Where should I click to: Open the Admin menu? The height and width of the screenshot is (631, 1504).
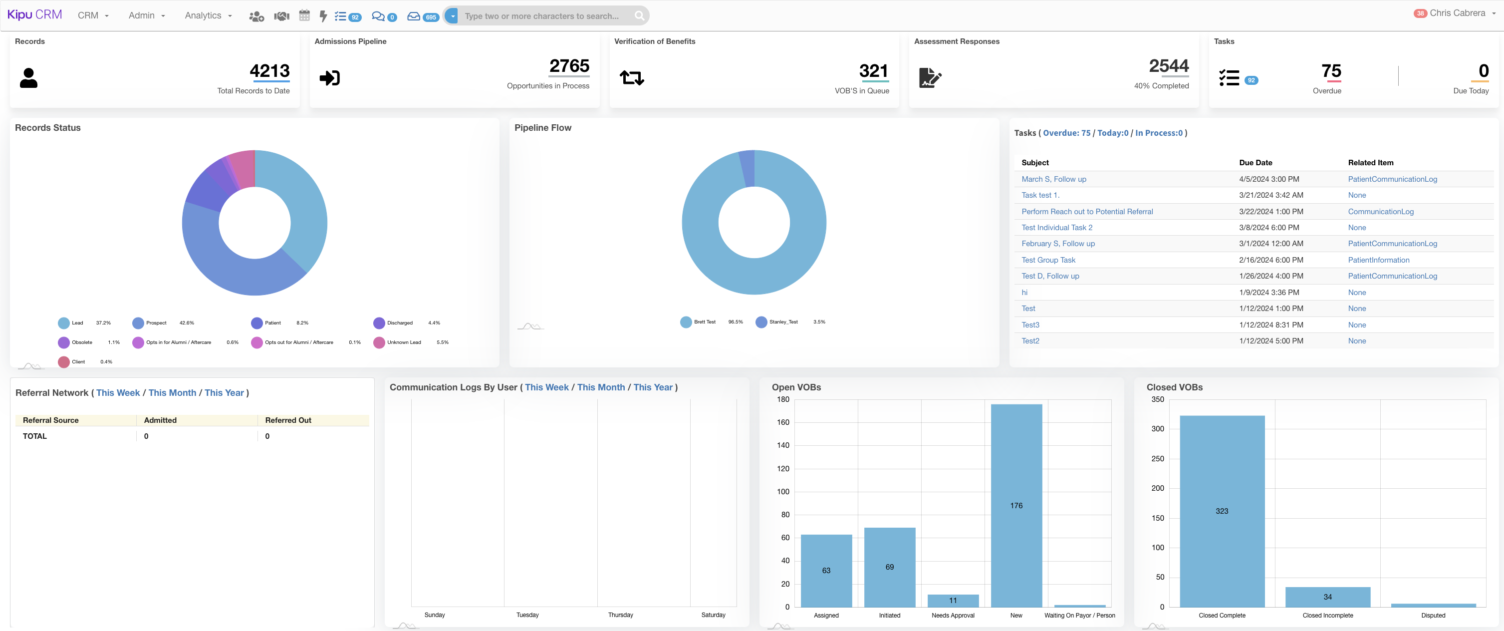click(x=147, y=16)
